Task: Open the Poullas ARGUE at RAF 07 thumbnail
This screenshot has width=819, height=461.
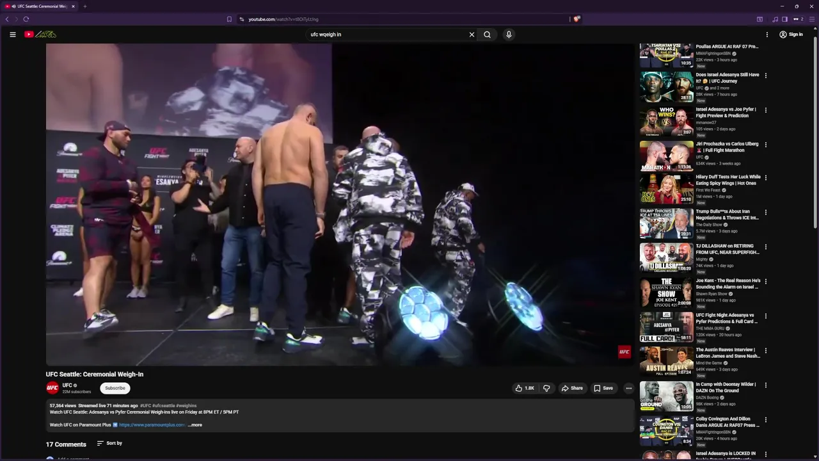Action: [666, 55]
